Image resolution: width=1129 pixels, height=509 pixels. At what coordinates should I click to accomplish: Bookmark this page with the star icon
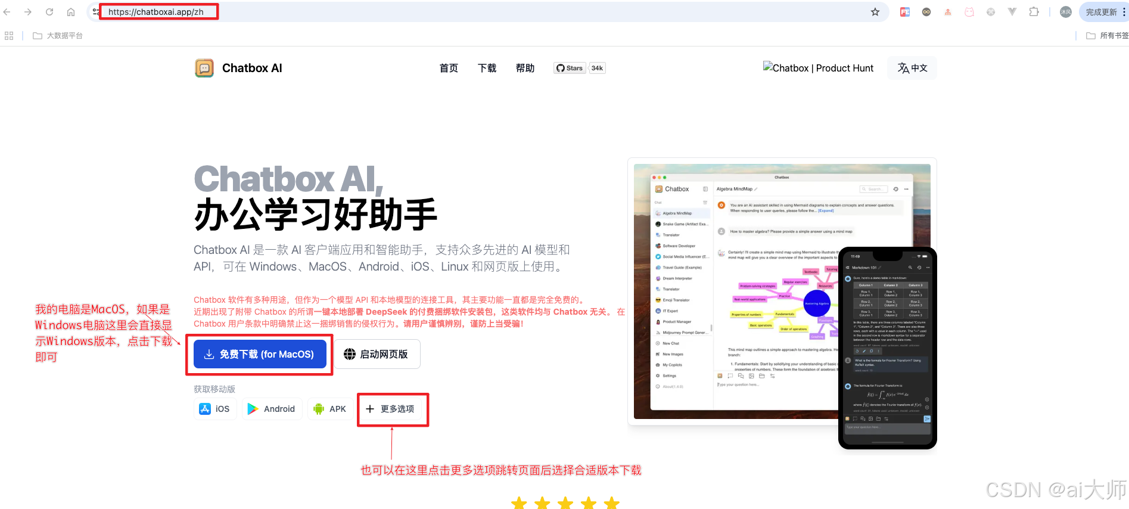(875, 12)
